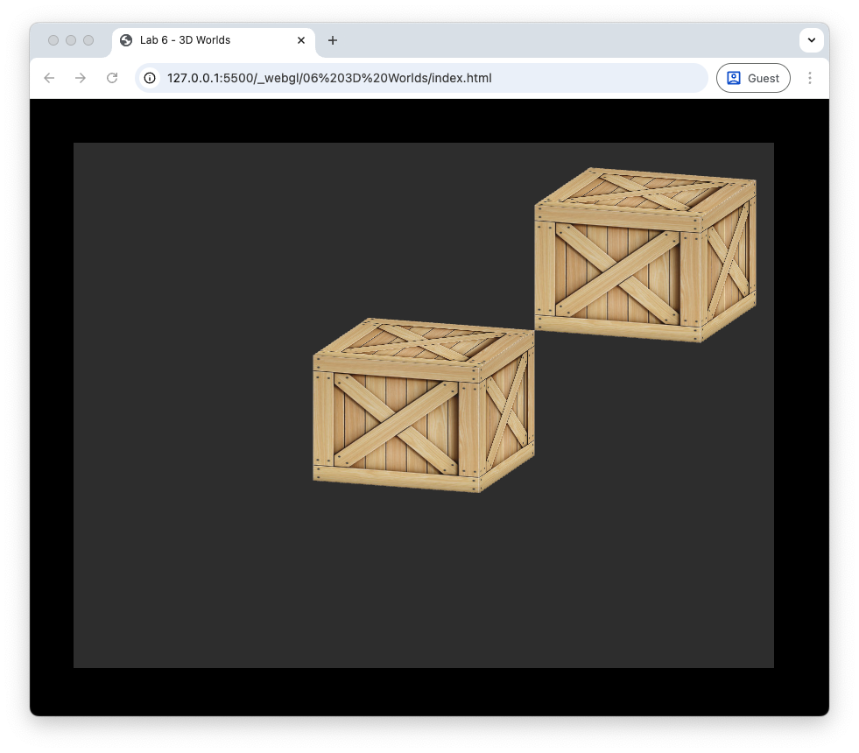This screenshot has width=859, height=753.
Task: Open the Guest profile menu
Action: tap(753, 78)
